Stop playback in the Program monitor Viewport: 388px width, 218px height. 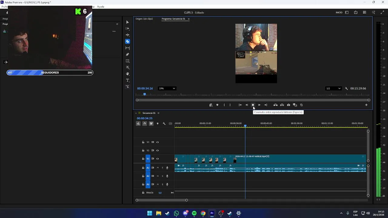coord(253,105)
